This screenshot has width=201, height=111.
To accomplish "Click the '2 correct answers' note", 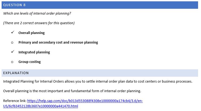I will [x=39, y=23].
